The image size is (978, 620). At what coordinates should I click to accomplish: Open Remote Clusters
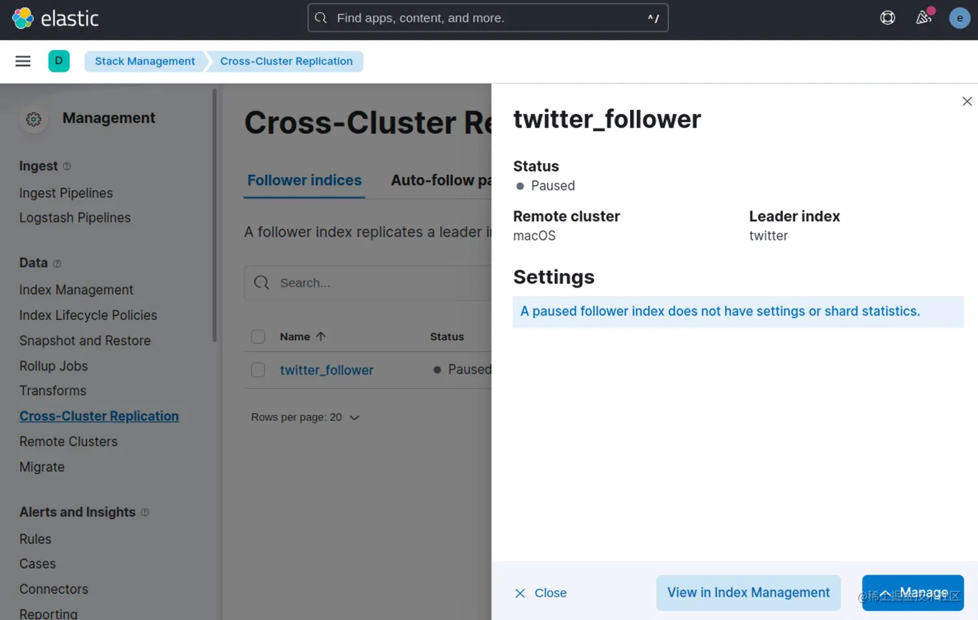pyautogui.click(x=69, y=442)
